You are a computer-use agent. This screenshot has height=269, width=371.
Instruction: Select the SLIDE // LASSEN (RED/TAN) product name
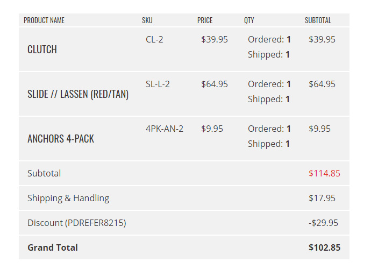(x=78, y=94)
